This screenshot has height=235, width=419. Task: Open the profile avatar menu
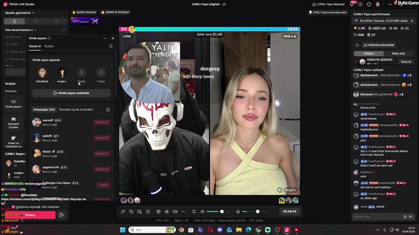(378, 4)
